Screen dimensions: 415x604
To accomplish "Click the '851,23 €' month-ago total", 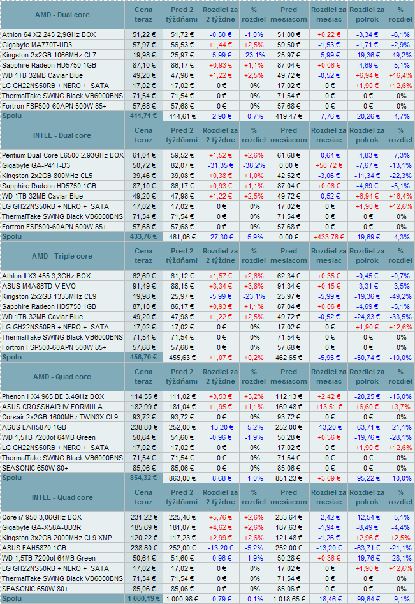I will [289, 478].
